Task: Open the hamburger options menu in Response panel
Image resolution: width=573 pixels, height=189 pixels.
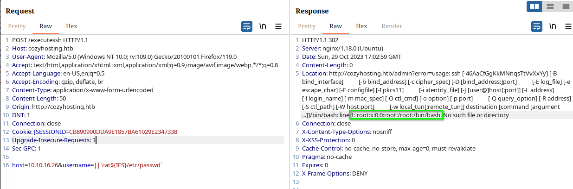Action: coord(568,26)
